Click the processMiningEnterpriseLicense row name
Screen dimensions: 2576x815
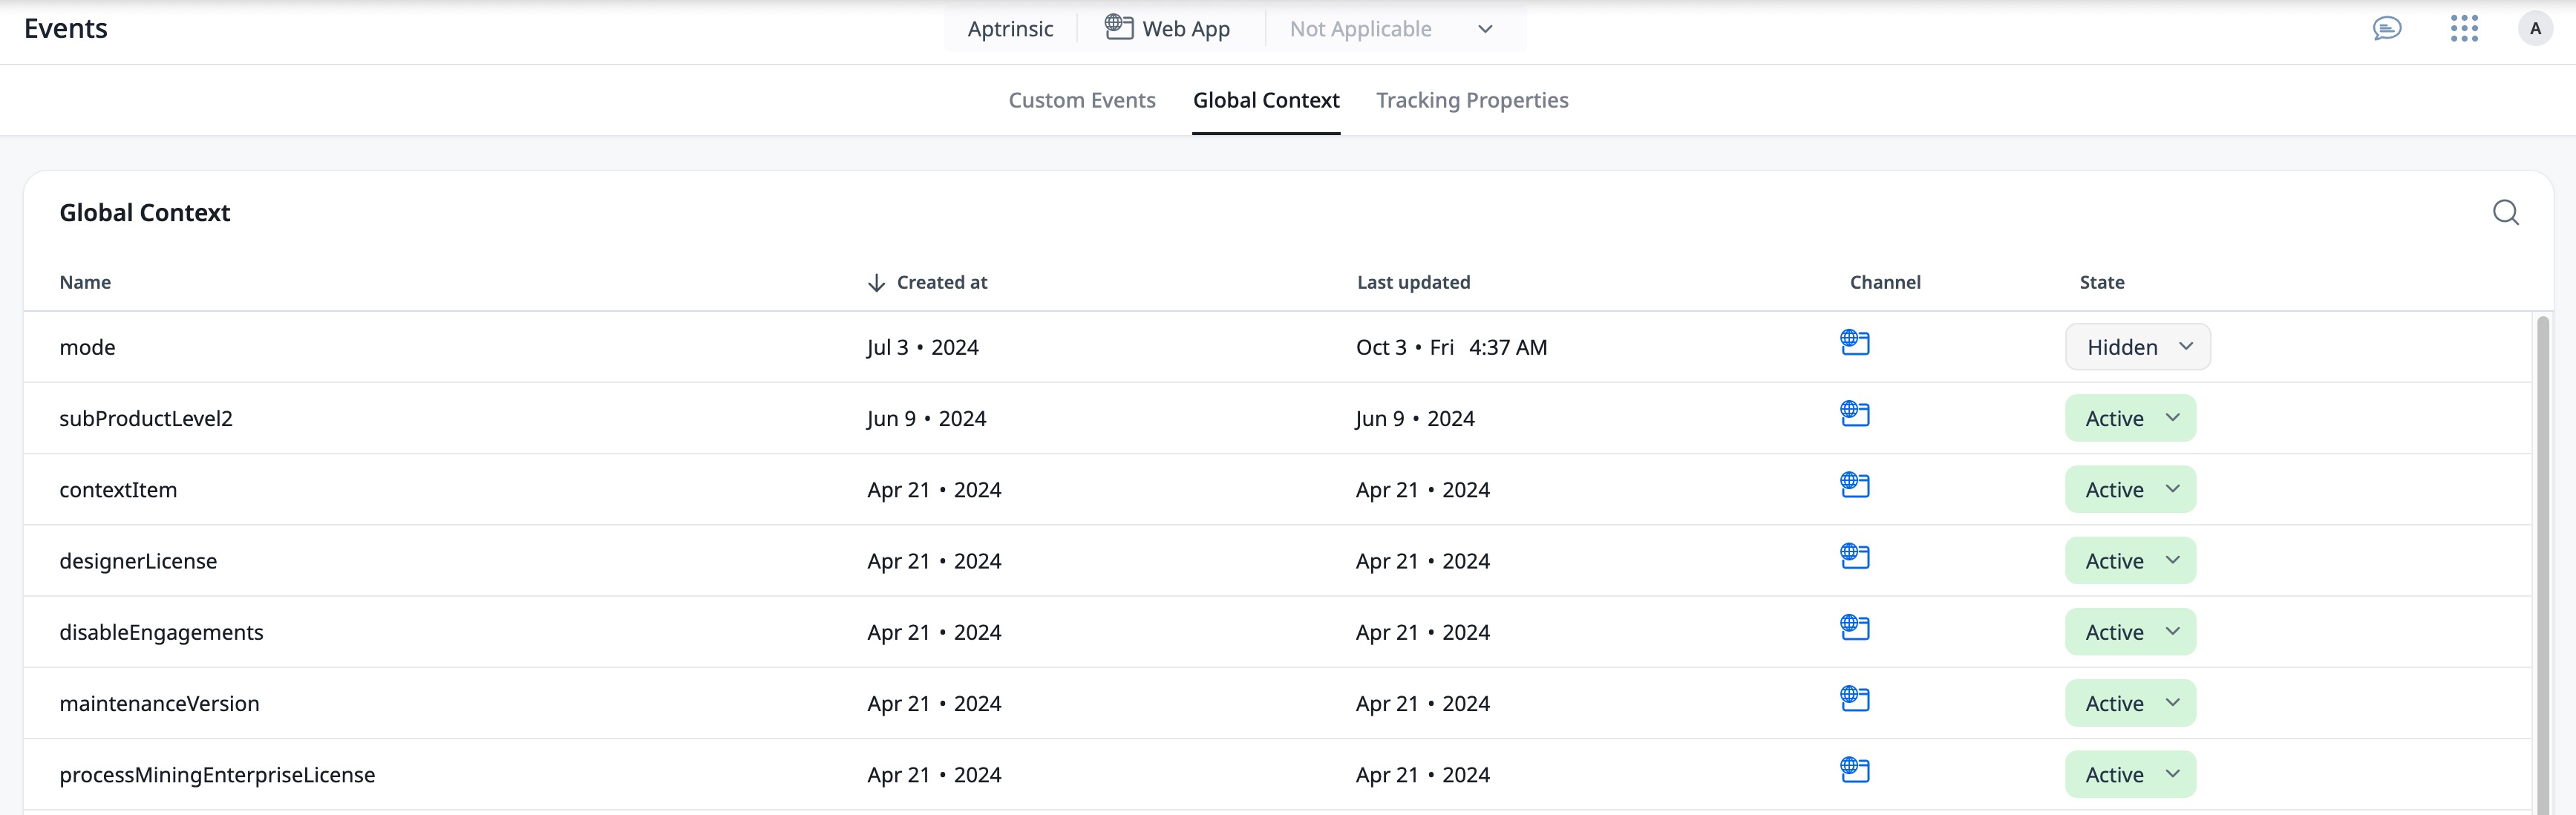coord(217,775)
